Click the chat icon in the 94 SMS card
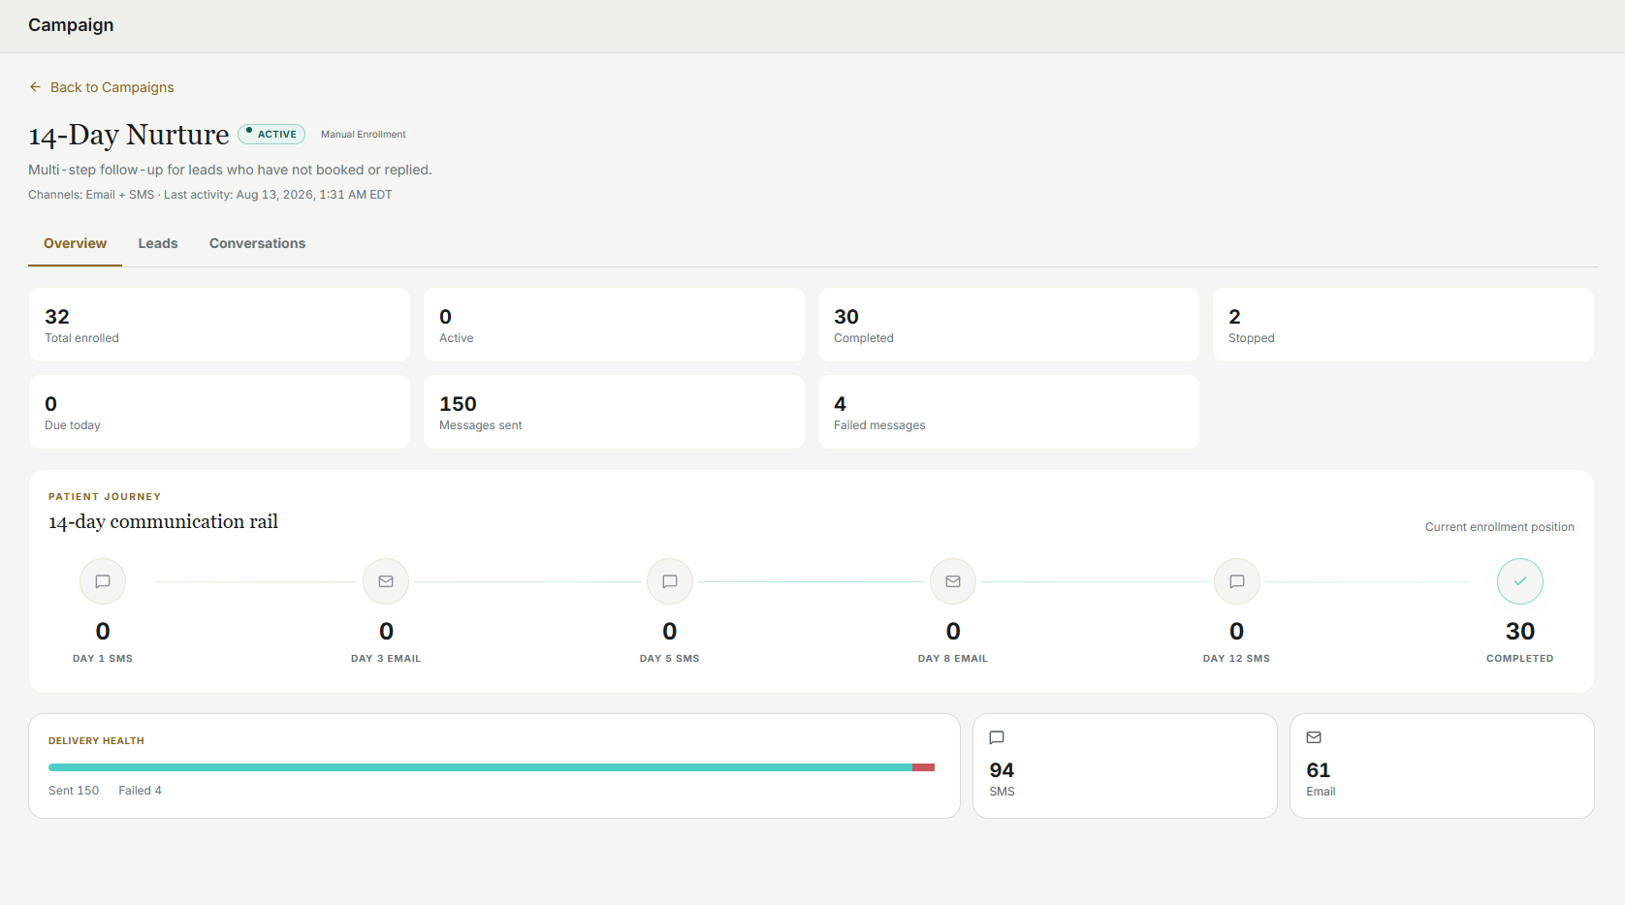Image resolution: width=1625 pixels, height=905 pixels. pyautogui.click(x=997, y=737)
